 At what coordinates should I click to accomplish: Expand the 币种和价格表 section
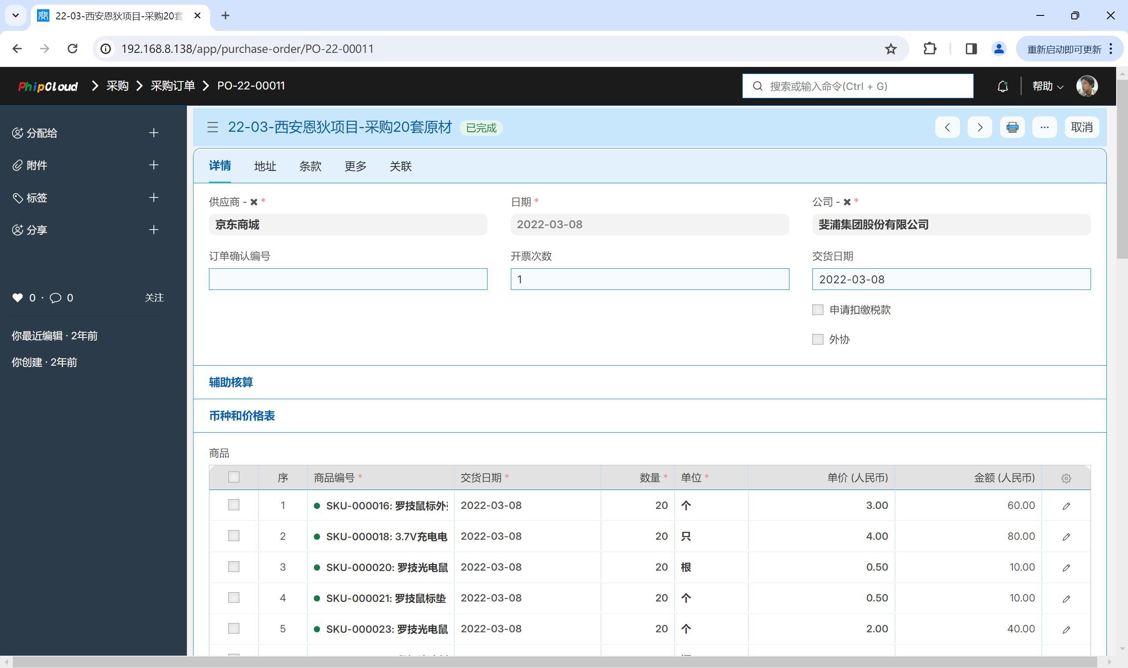tap(242, 416)
